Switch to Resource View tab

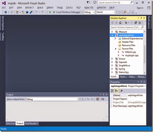coord(141,77)
